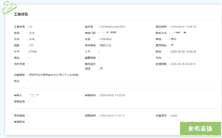This screenshot has width=222, height=138.
Task: Click the 时间 value ending 14:04:46
Action: 183,52
